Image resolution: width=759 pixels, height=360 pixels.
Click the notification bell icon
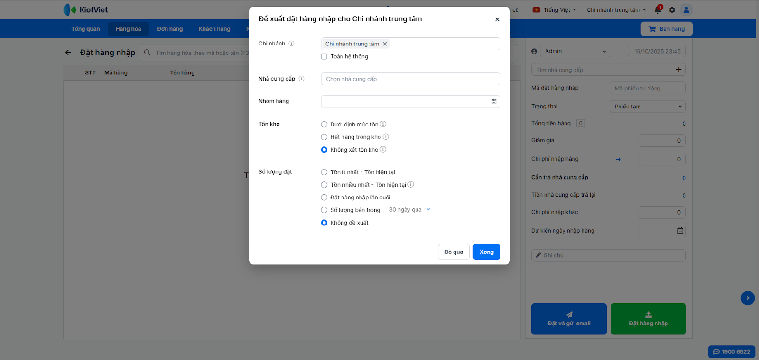click(x=657, y=10)
